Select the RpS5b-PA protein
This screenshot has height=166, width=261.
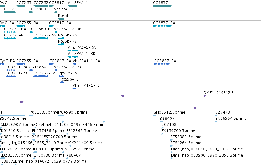(61, 77)
